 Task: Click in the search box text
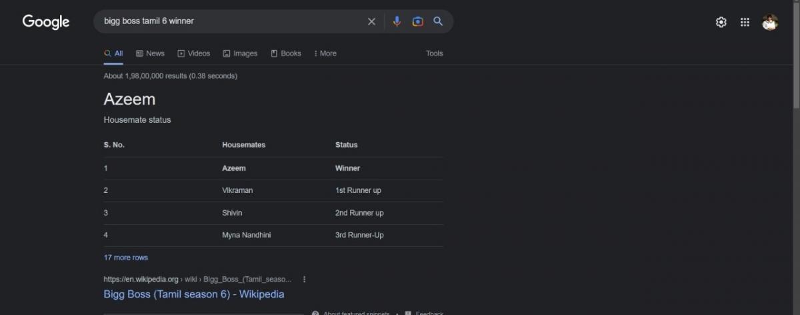coord(149,21)
